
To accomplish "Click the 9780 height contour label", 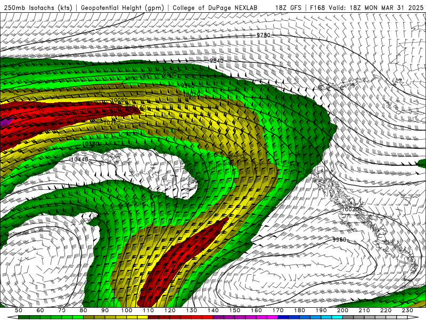I will pyautogui.click(x=264, y=35).
